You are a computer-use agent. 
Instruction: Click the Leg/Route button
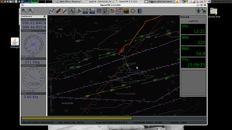coord(193,21)
